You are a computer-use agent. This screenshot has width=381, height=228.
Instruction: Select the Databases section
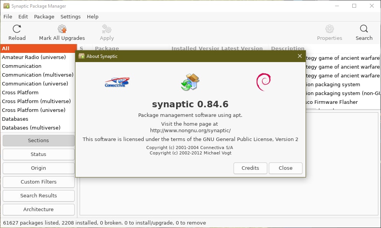[39, 119]
